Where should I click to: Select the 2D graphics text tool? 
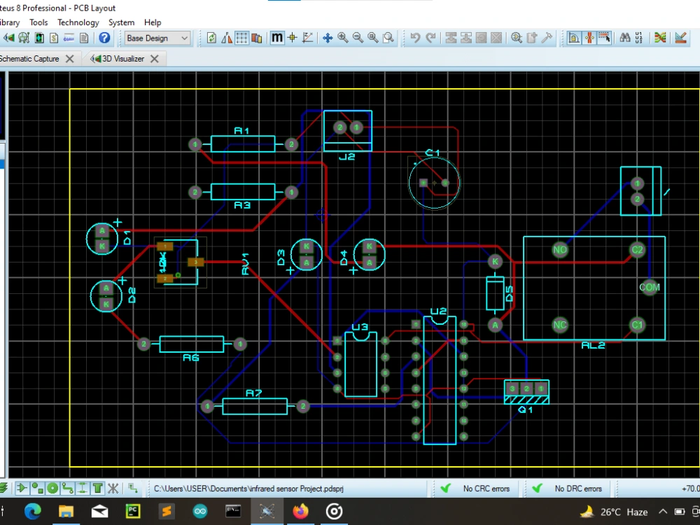coord(96,488)
